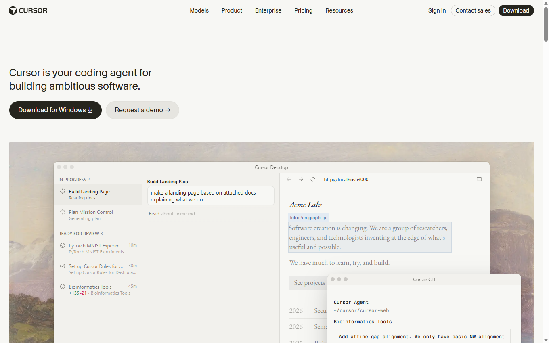Click the landing page prompt message box
The width and height of the screenshot is (549, 343).
[x=211, y=196]
